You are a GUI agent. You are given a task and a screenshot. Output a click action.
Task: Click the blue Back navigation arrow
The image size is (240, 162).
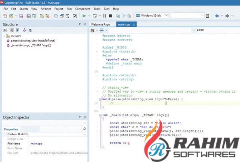(217, 16)
